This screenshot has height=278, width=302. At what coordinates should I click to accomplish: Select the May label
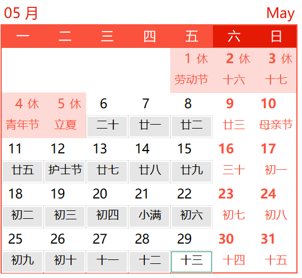(x=281, y=14)
